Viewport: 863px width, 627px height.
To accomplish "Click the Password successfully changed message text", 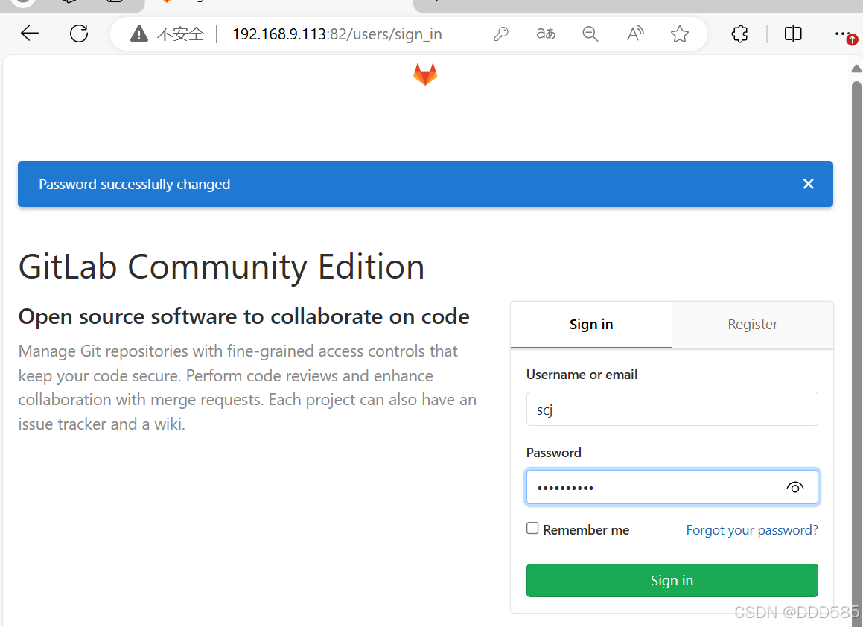I will (x=134, y=185).
